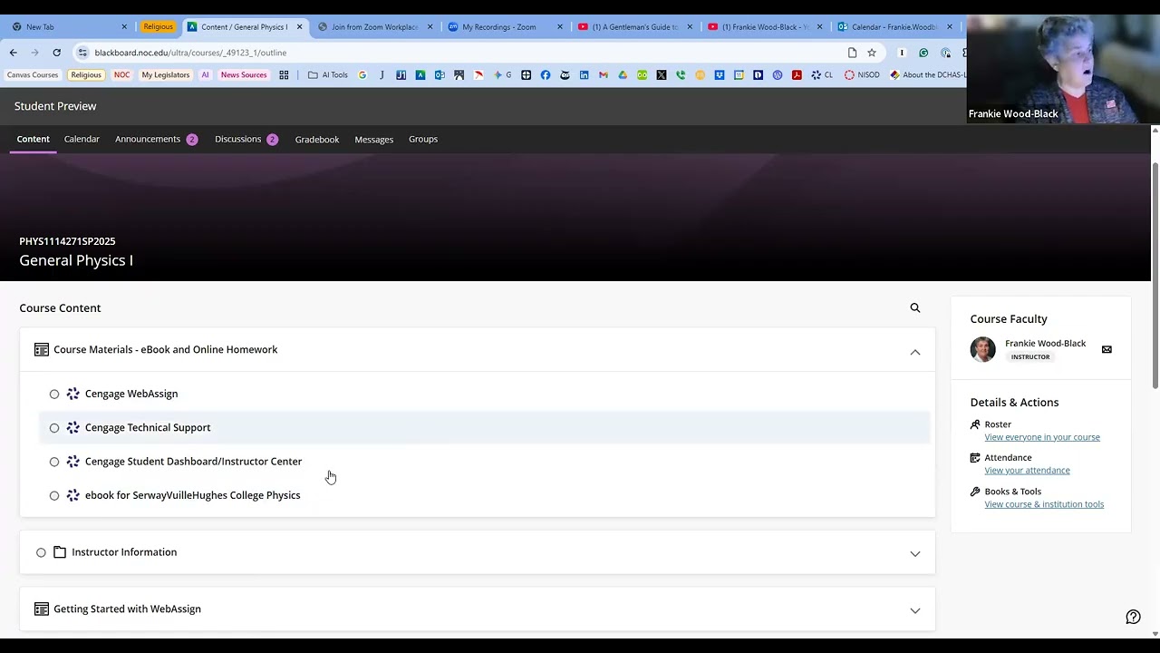This screenshot has height=653, width=1160.
Task: Collapse Course Materials section chevron
Action: click(x=915, y=352)
